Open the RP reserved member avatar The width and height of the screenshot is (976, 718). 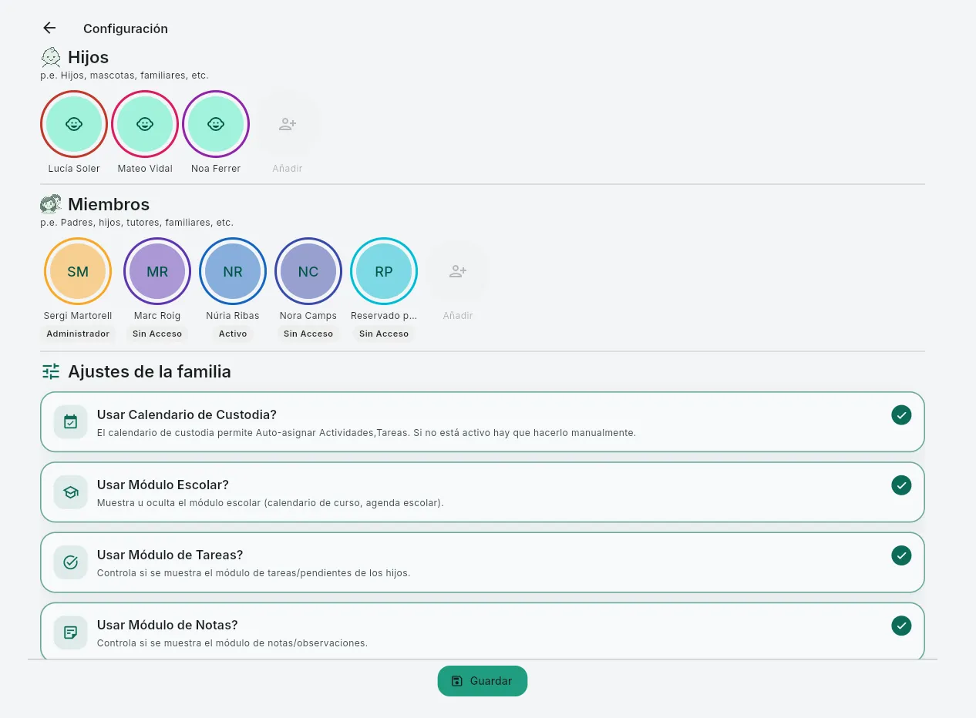(x=384, y=271)
